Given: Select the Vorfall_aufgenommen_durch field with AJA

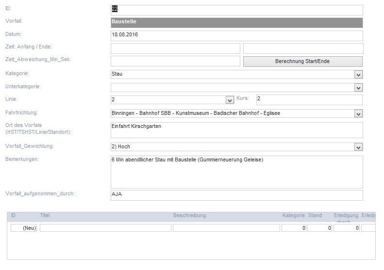Looking at the screenshot, I should pyautogui.click(x=236, y=195).
